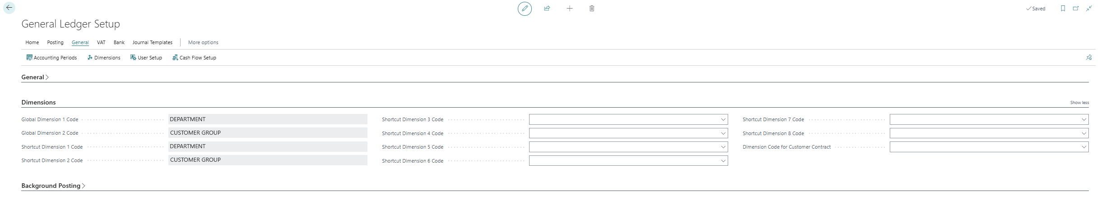Switch to the Posting tab
1106x200 pixels.
pyautogui.click(x=55, y=42)
